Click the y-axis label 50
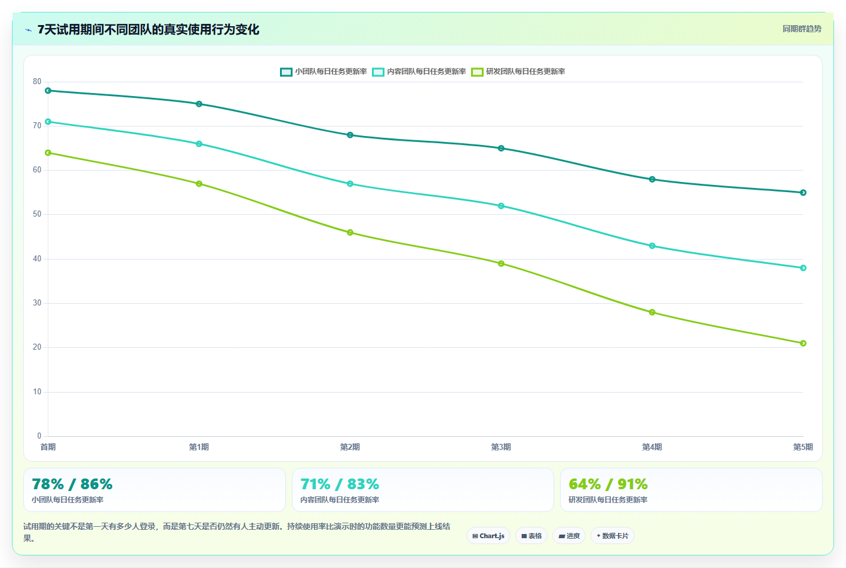The image size is (846, 568). [37, 214]
